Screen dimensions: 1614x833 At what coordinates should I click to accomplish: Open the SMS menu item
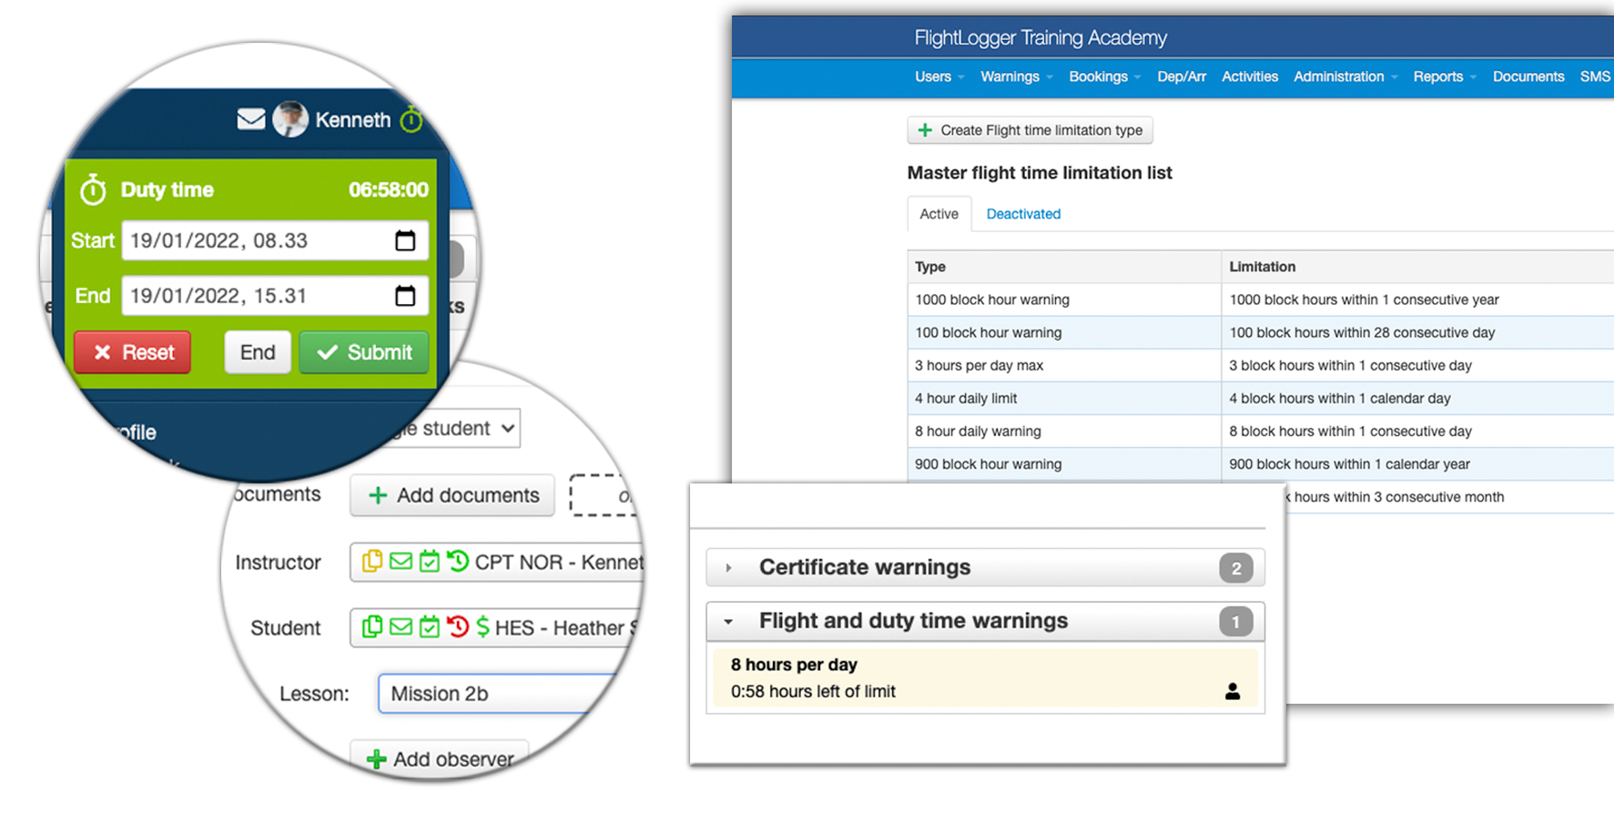click(1595, 76)
